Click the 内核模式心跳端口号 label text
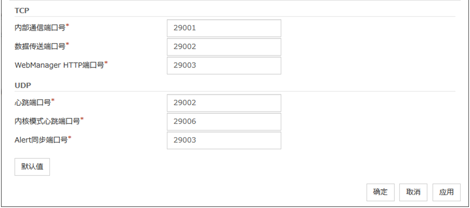The width and height of the screenshot is (470, 208). (47, 121)
